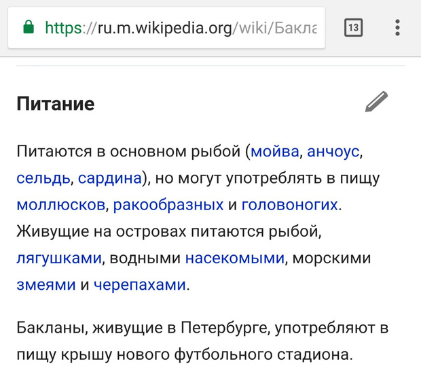This screenshot has width=421, height=385.
Task: Tap the green padlock security icon
Action: (x=28, y=28)
